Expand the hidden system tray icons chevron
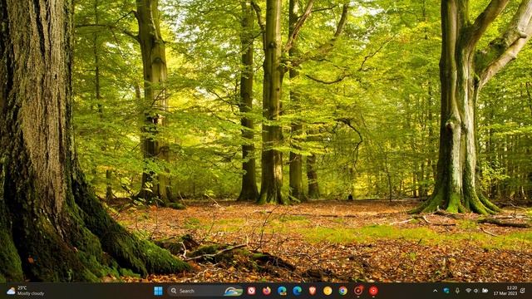 pos(436,291)
